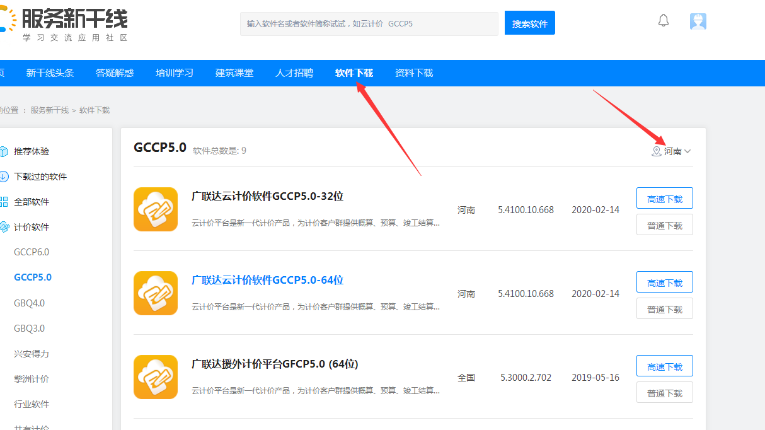Click 高速下载 for GCCP5.0-32位

pos(665,198)
